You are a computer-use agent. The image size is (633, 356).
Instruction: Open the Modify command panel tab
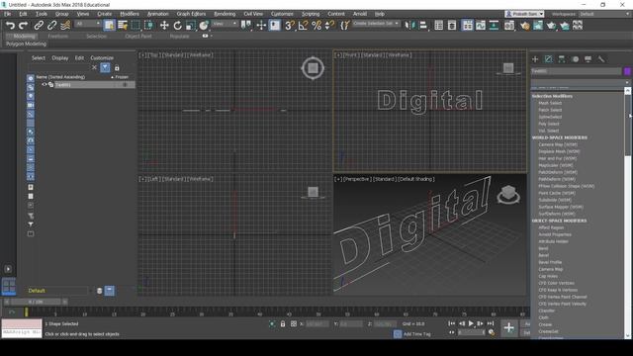point(548,59)
